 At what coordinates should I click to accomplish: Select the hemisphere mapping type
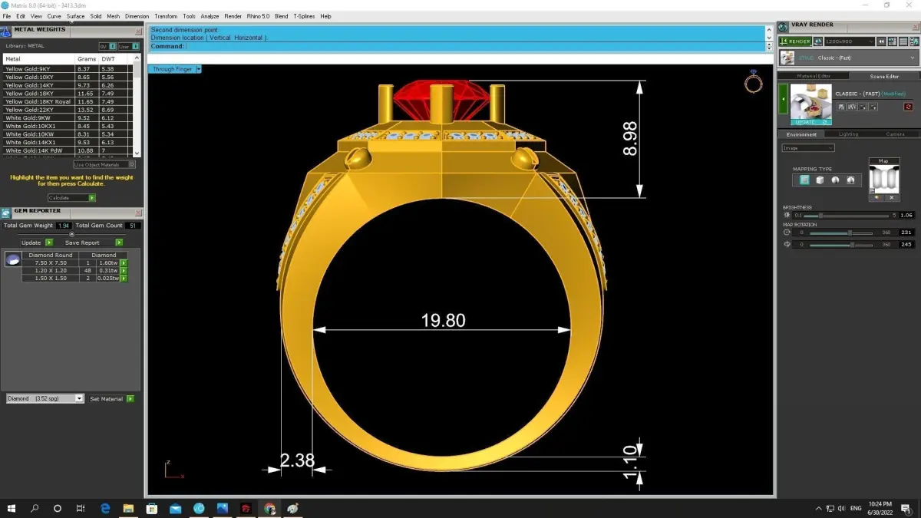click(x=835, y=180)
